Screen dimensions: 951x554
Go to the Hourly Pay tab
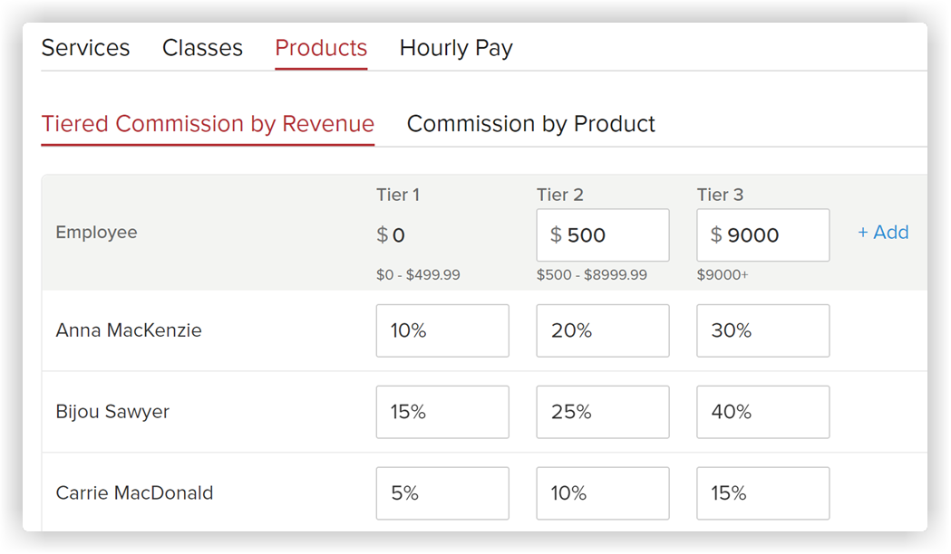coord(456,48)
